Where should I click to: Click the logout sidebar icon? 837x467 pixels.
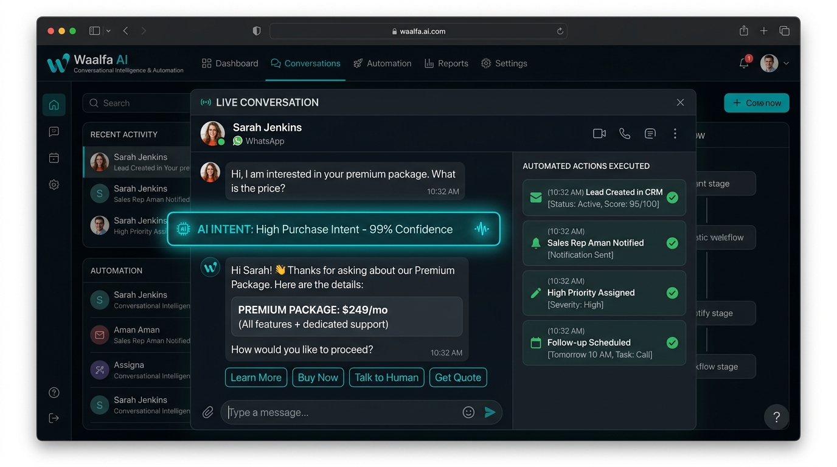point(54,418)
